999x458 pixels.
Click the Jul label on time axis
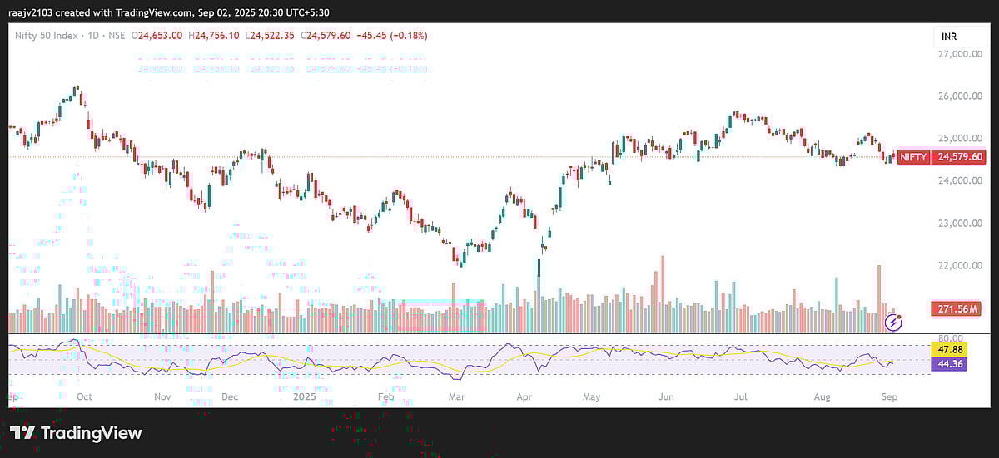[739, 397]
